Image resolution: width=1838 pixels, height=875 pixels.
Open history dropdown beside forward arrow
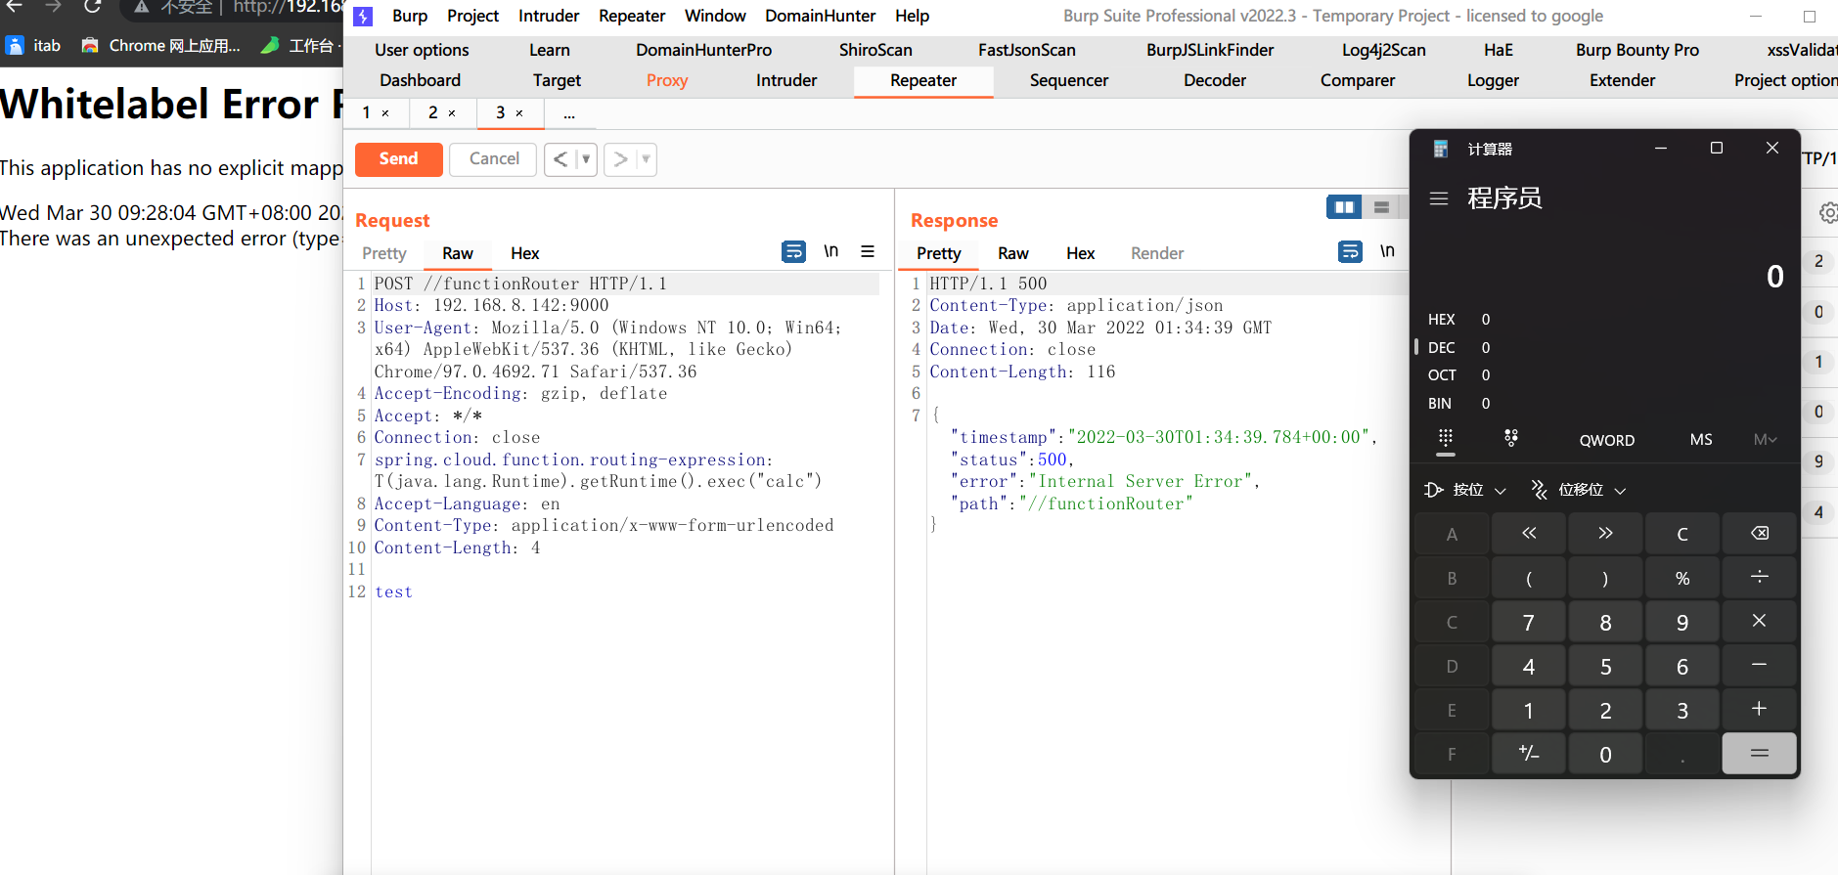pyautogui.click(x=646, y=159)
